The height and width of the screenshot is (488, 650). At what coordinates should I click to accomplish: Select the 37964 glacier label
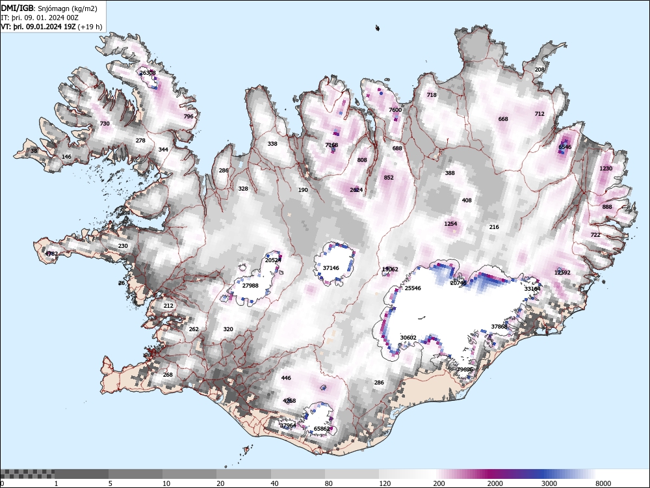coord(288,426)
